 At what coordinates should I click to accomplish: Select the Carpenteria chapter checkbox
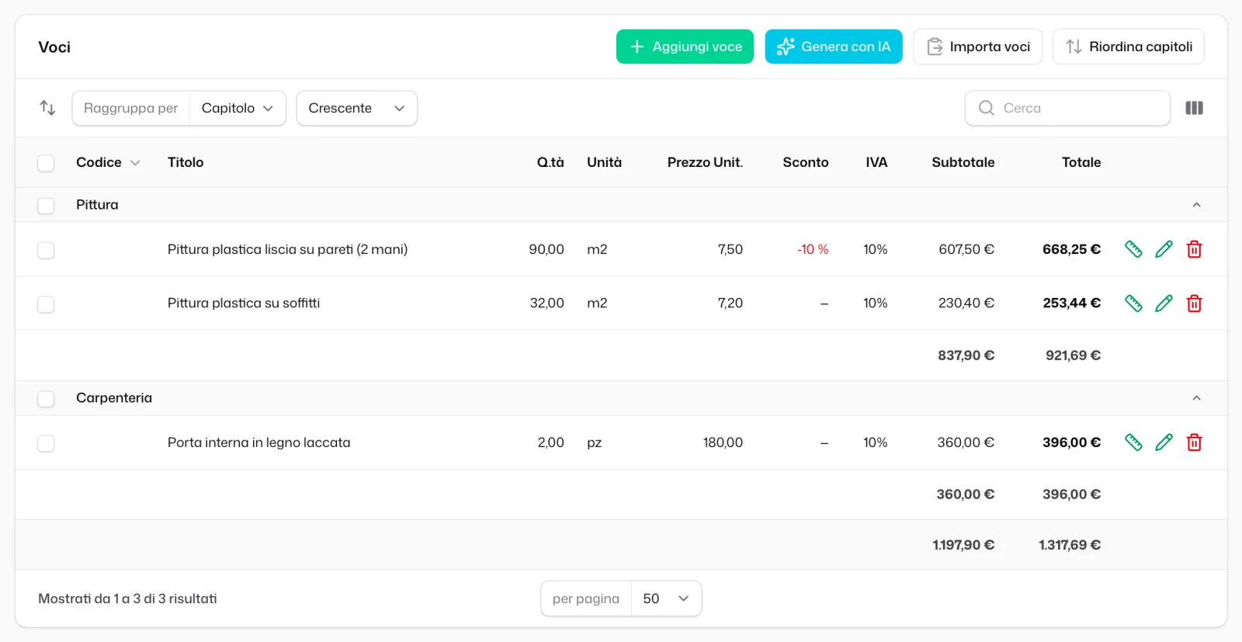tap(46, 398)
